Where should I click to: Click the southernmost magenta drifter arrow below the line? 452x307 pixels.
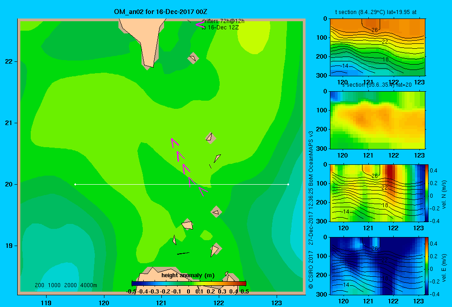pyautogui.click(x=203, y=191)
